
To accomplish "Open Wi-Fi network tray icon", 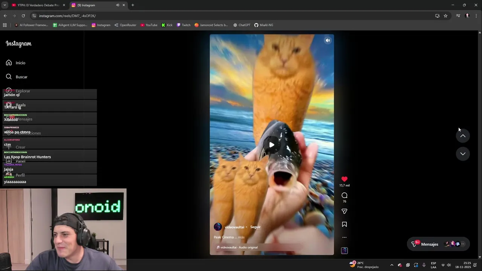I will tap(443, 265).
